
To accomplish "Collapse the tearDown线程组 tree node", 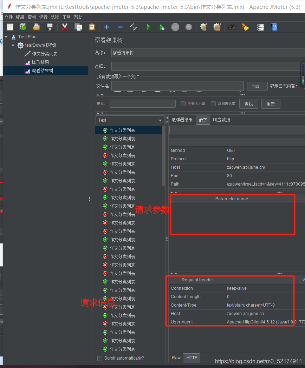I will (13, 45).
